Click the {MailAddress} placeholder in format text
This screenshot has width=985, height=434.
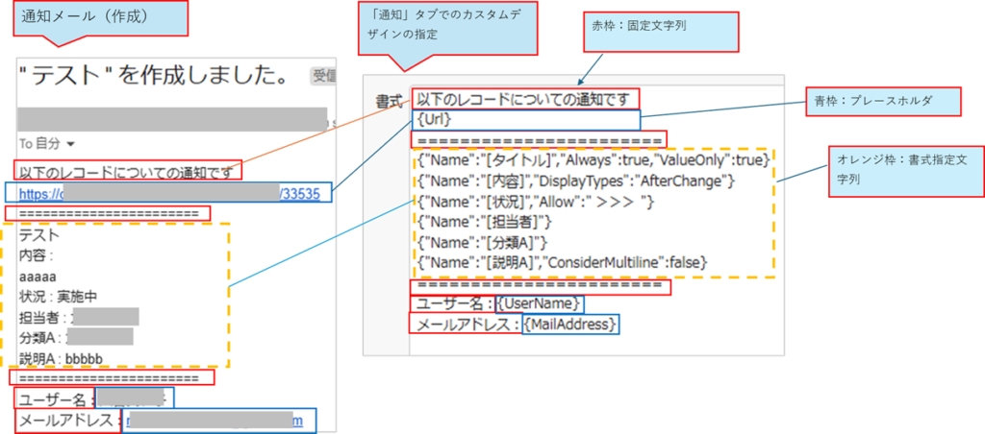point(569,324)
